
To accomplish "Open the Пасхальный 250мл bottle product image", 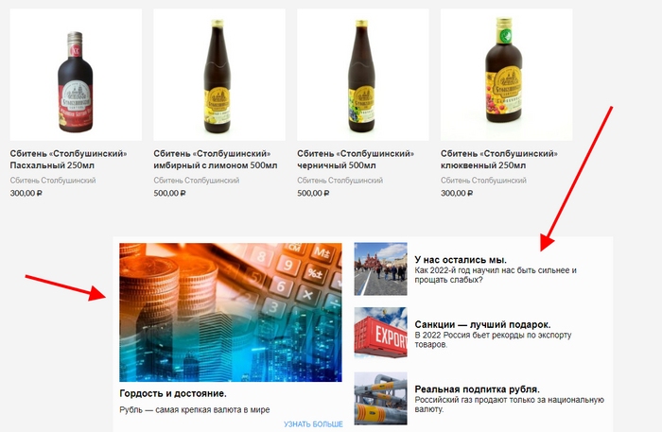I will click(x=76, y=75).
